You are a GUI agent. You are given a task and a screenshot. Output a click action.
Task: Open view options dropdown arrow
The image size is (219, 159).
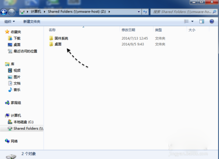[192, 22]
